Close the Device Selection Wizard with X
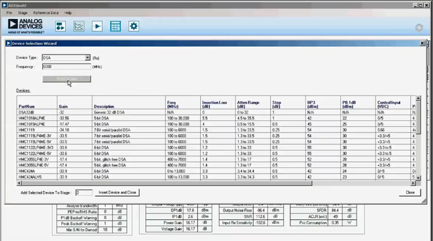This screenshot has width=433, height=241. click(422, 43)
